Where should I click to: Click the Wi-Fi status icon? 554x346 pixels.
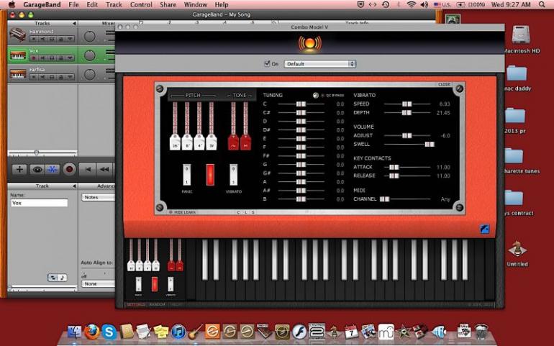pyautogui.click(x=411, y=4)
